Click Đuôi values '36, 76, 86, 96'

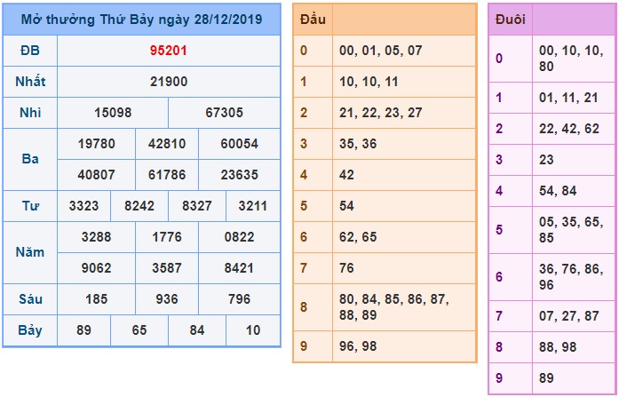tap(571, 277)
